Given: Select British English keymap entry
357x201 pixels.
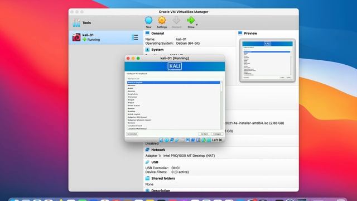Looking at the screenshot, I should (134, 114).
